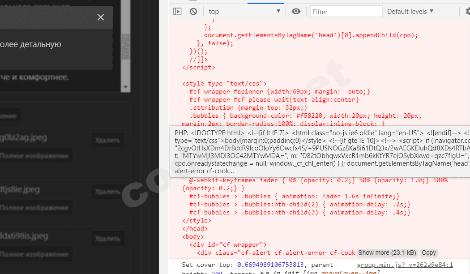Image resolution: width=470 pixels, height=274 pixels.
Task: Click the </head> tag line
Action: point(195,228)
